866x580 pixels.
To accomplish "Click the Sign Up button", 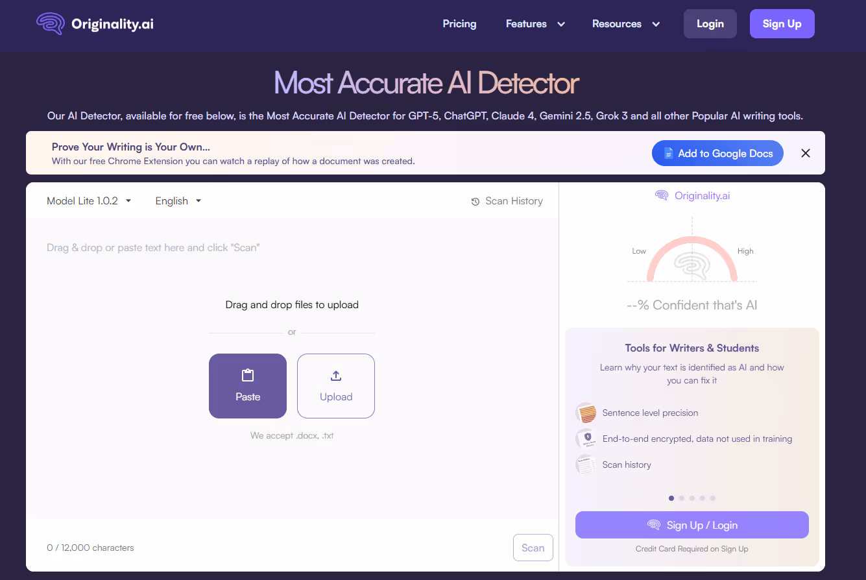I will point(782,23).
